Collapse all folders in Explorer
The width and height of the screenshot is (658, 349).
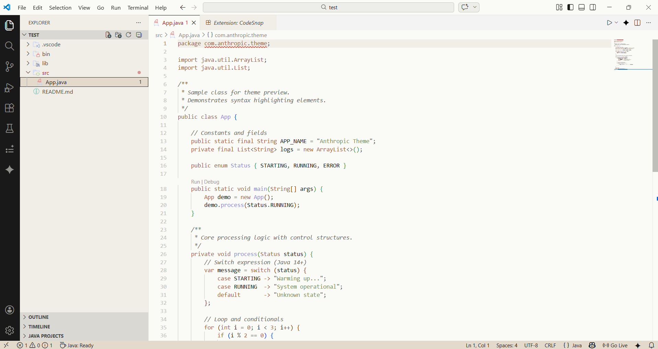coord(139,35)
